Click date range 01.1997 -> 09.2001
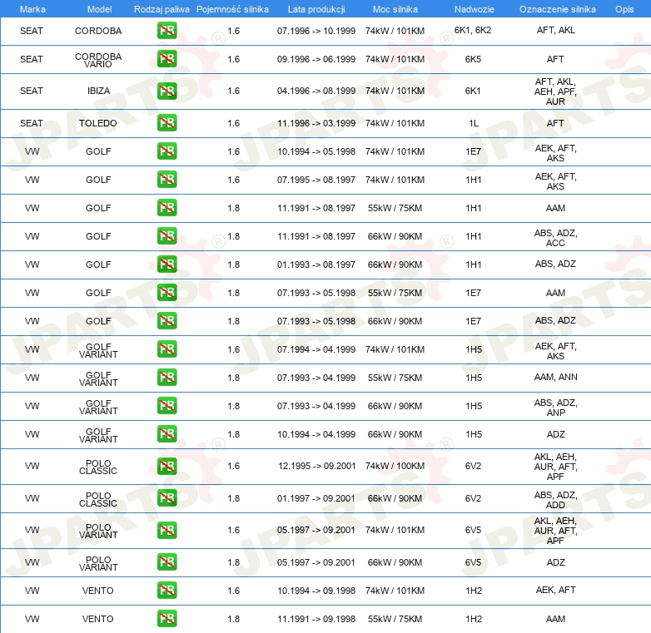651x633 pixels. click(x=316, y=498)
